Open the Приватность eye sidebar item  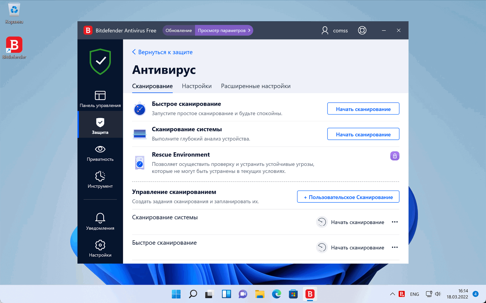point(100,153)
